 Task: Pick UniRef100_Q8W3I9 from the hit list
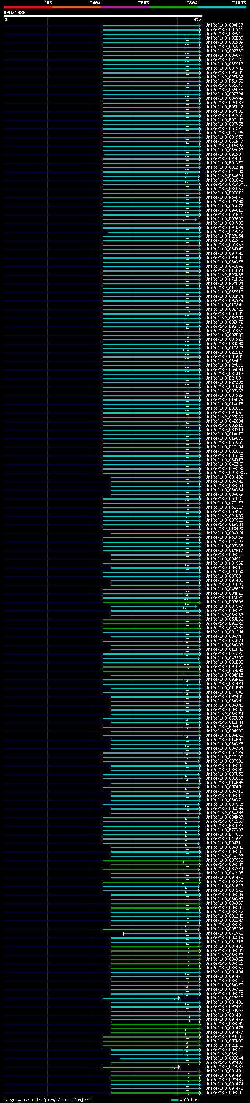pyautogui.click(x=224, y=938)
